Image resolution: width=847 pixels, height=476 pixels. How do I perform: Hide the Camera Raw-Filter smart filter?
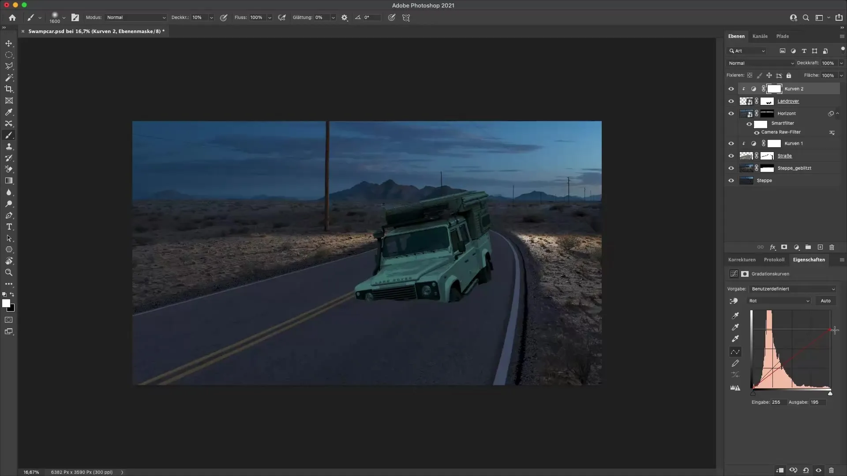click(757, 133)
